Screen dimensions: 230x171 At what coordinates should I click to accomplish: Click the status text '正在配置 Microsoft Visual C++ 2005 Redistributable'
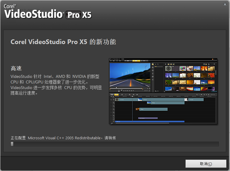point(56,138)
